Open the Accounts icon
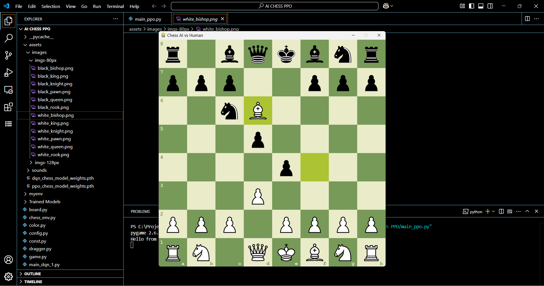 (9, 259)
